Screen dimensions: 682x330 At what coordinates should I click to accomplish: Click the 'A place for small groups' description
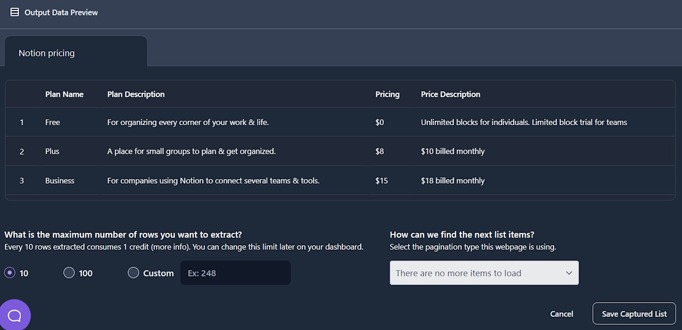[x=191, y=151]
